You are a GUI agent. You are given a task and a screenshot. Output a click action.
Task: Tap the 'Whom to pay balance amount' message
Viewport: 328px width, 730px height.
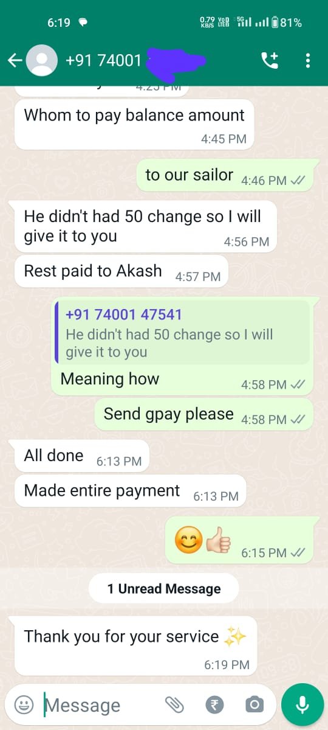pos(134,124)
